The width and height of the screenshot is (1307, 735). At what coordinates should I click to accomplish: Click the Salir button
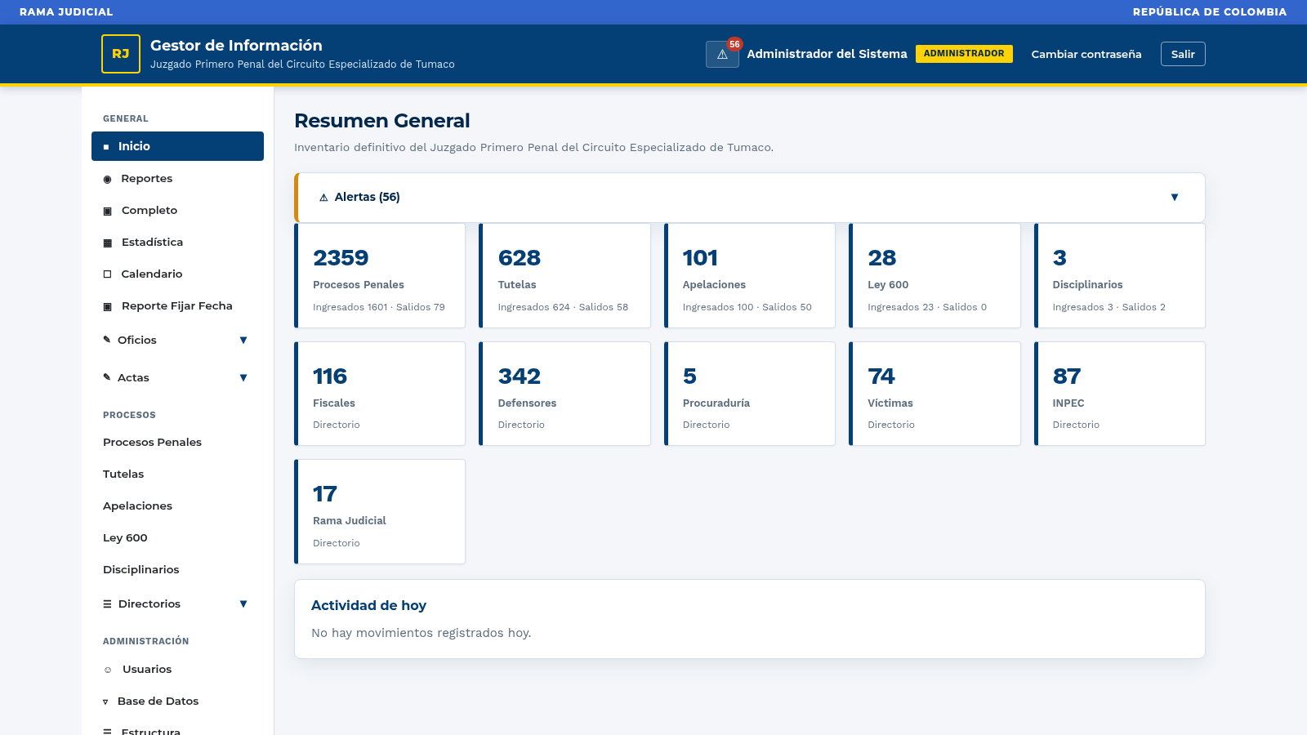pyautogui.click(x=1183, y=54)
